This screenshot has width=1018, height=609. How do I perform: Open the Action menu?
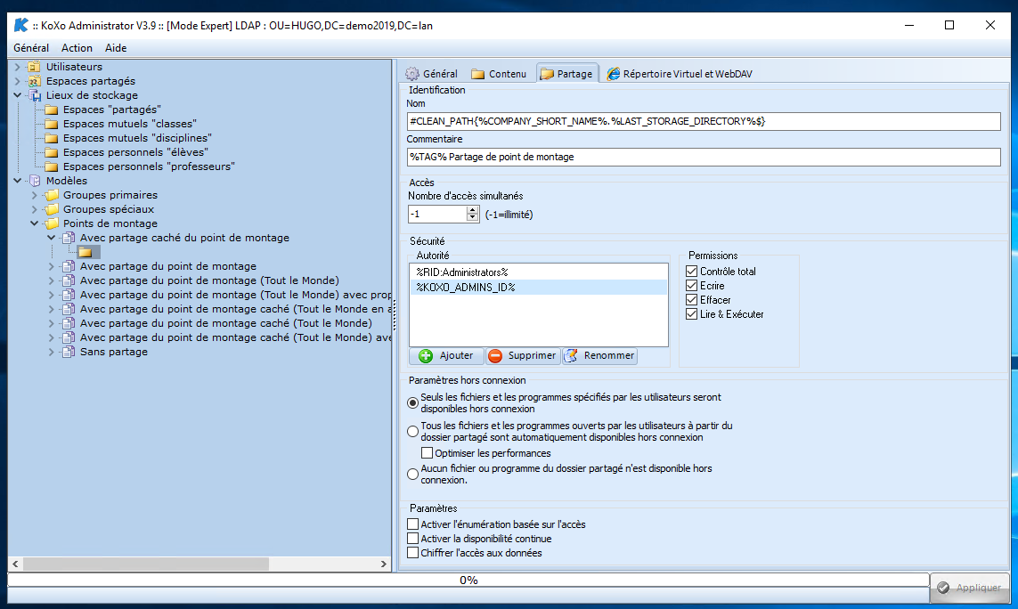click(77, 48)
